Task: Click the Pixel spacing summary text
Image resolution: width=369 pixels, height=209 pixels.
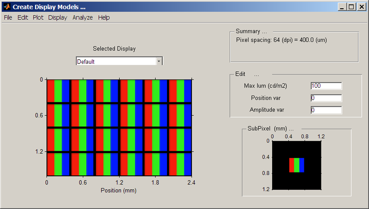Action: [281, 40]
